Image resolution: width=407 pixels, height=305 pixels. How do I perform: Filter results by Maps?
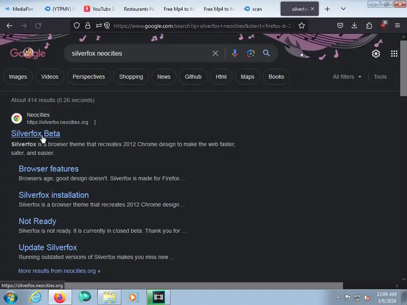tap(247, 77)
